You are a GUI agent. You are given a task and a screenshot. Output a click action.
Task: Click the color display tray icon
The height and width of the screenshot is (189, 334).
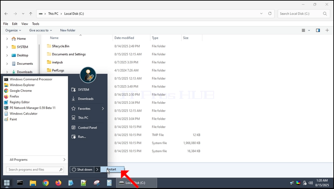(298, 183)
